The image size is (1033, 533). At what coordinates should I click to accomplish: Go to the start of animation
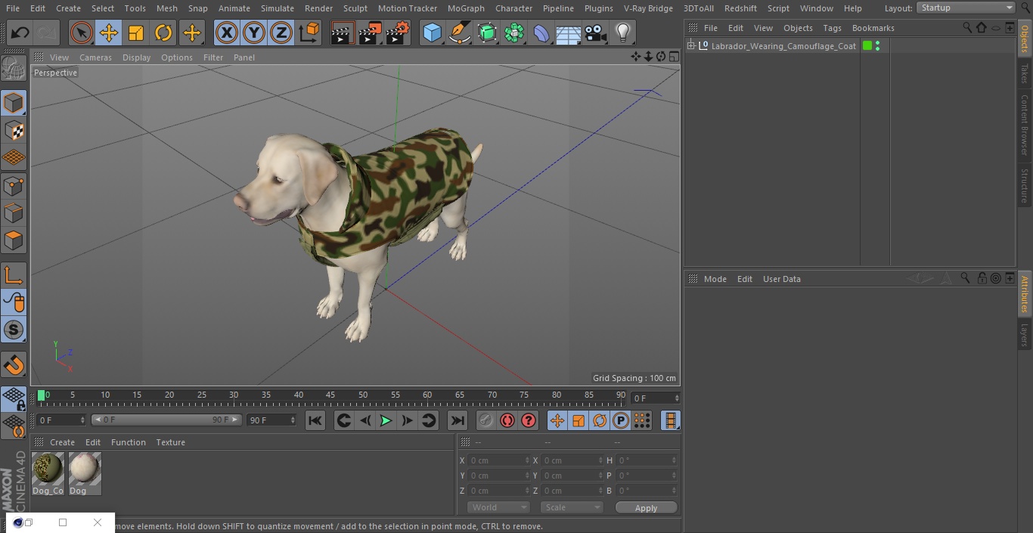click(x=315, y=420)
